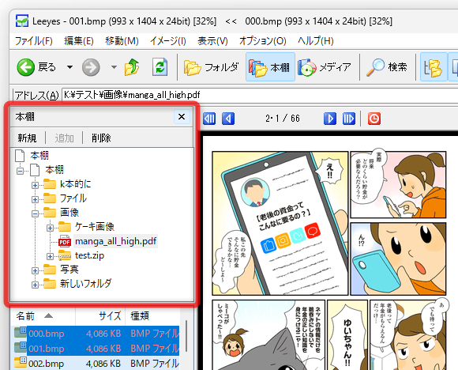Select the ケーキ画像 folder
This screenshot has width=458, height=370.
pos(94,227)
